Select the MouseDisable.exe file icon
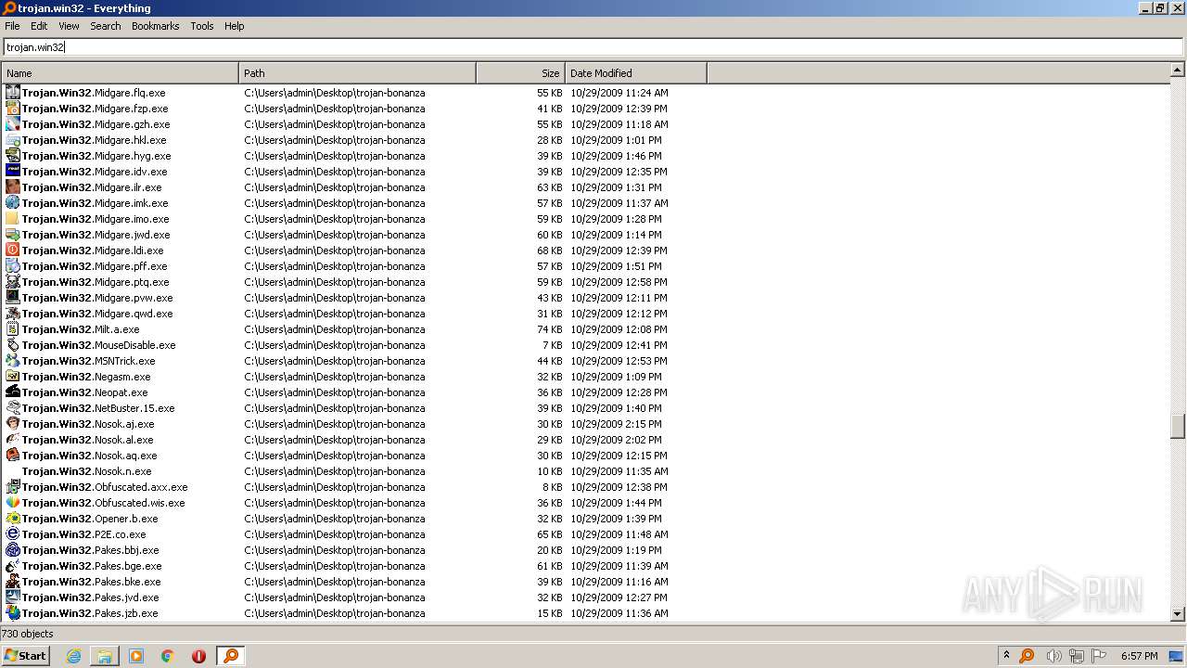Viewport: 1187px width, 668px height. (x=13, y=345)
